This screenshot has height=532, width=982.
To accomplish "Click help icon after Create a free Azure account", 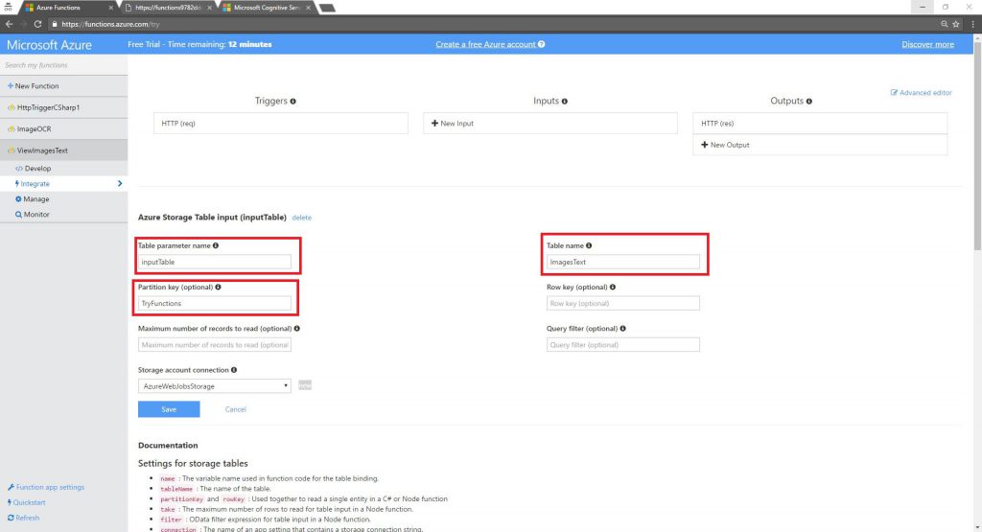I will [x=542, y=44].
